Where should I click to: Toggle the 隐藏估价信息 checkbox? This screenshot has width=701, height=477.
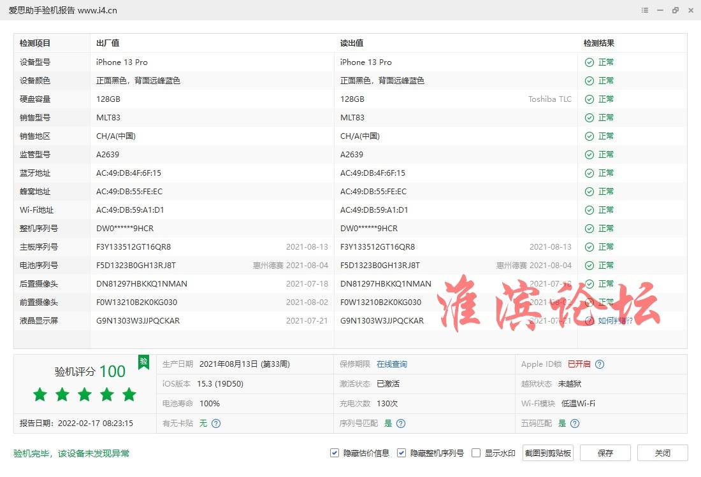point(335,453)
